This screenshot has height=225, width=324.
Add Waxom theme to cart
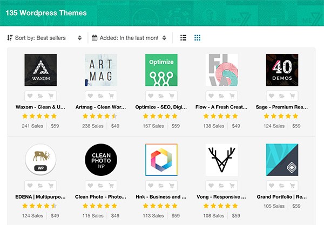(x=51, y=96)
